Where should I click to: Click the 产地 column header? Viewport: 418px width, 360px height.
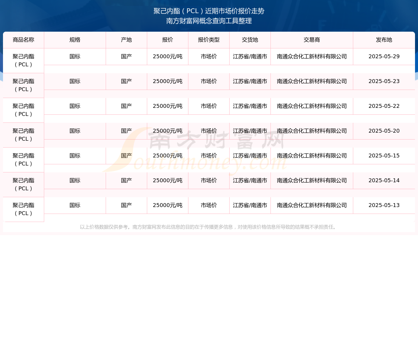tap(126, 40)
